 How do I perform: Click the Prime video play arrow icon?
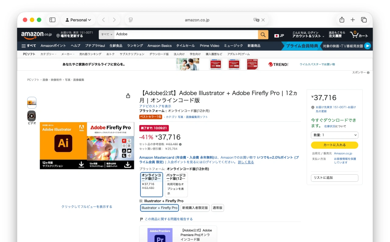(368, 46)
